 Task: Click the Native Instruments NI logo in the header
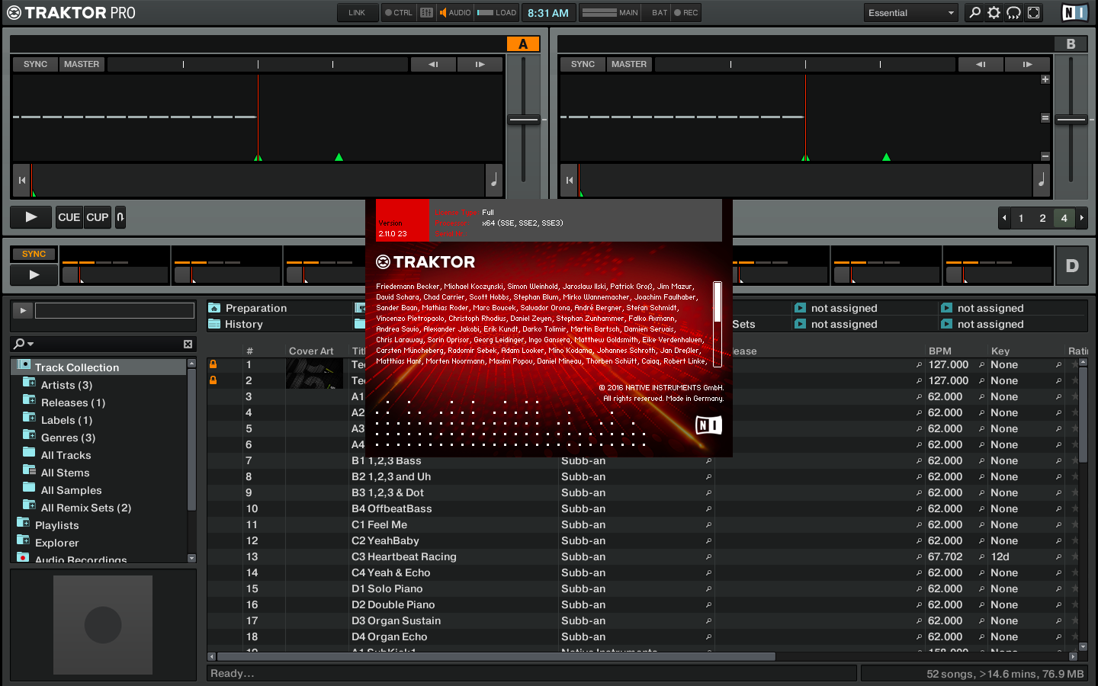tap(1074, 13)
